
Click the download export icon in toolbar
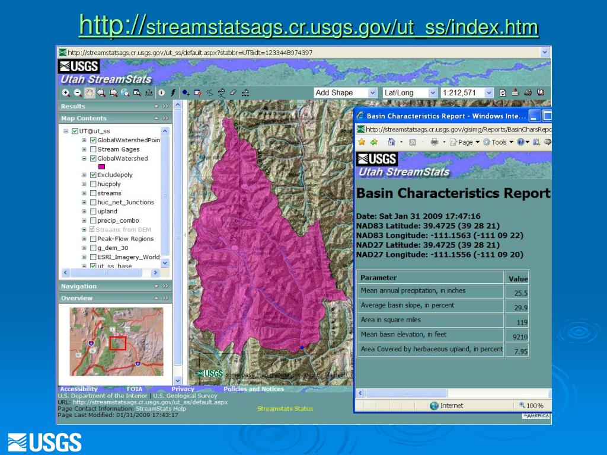pos(515,92)
